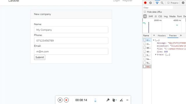Click the message value in JSON preview
Viewport: 186px width, 104px height.
click(x=177, y=43)
